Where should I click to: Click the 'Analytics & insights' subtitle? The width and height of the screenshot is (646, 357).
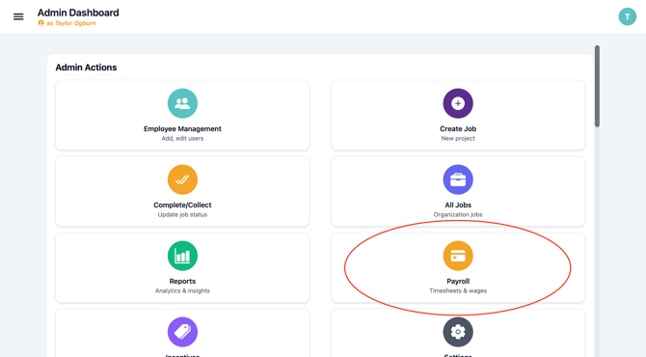tap(182, 291)
